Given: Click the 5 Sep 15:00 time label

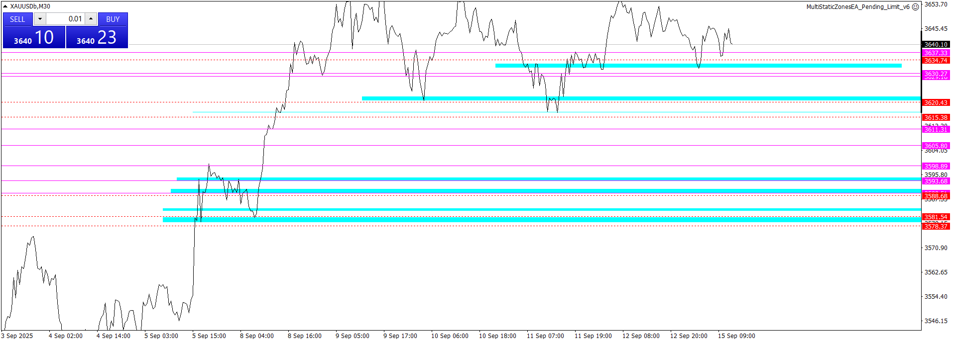Looking at the screenshot, I should tap(209, 336).
